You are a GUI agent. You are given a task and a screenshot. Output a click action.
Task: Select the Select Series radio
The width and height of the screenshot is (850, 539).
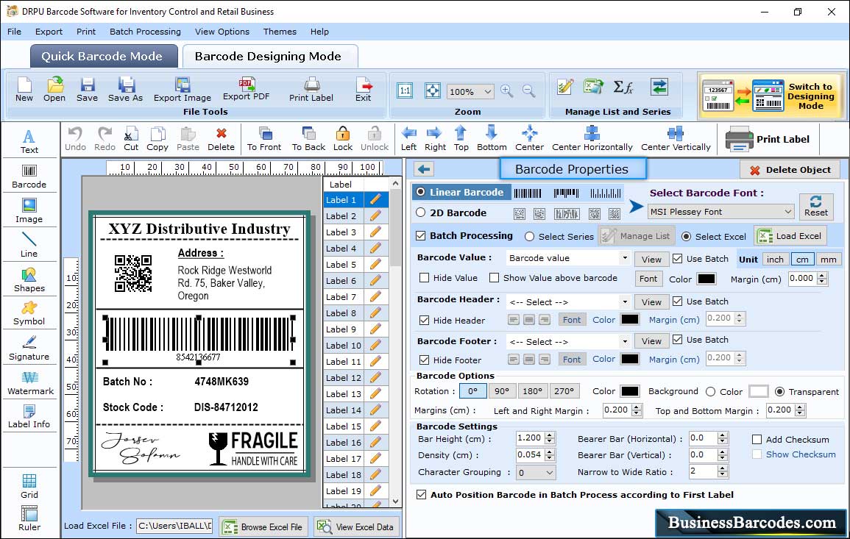(x=530, y=236)
